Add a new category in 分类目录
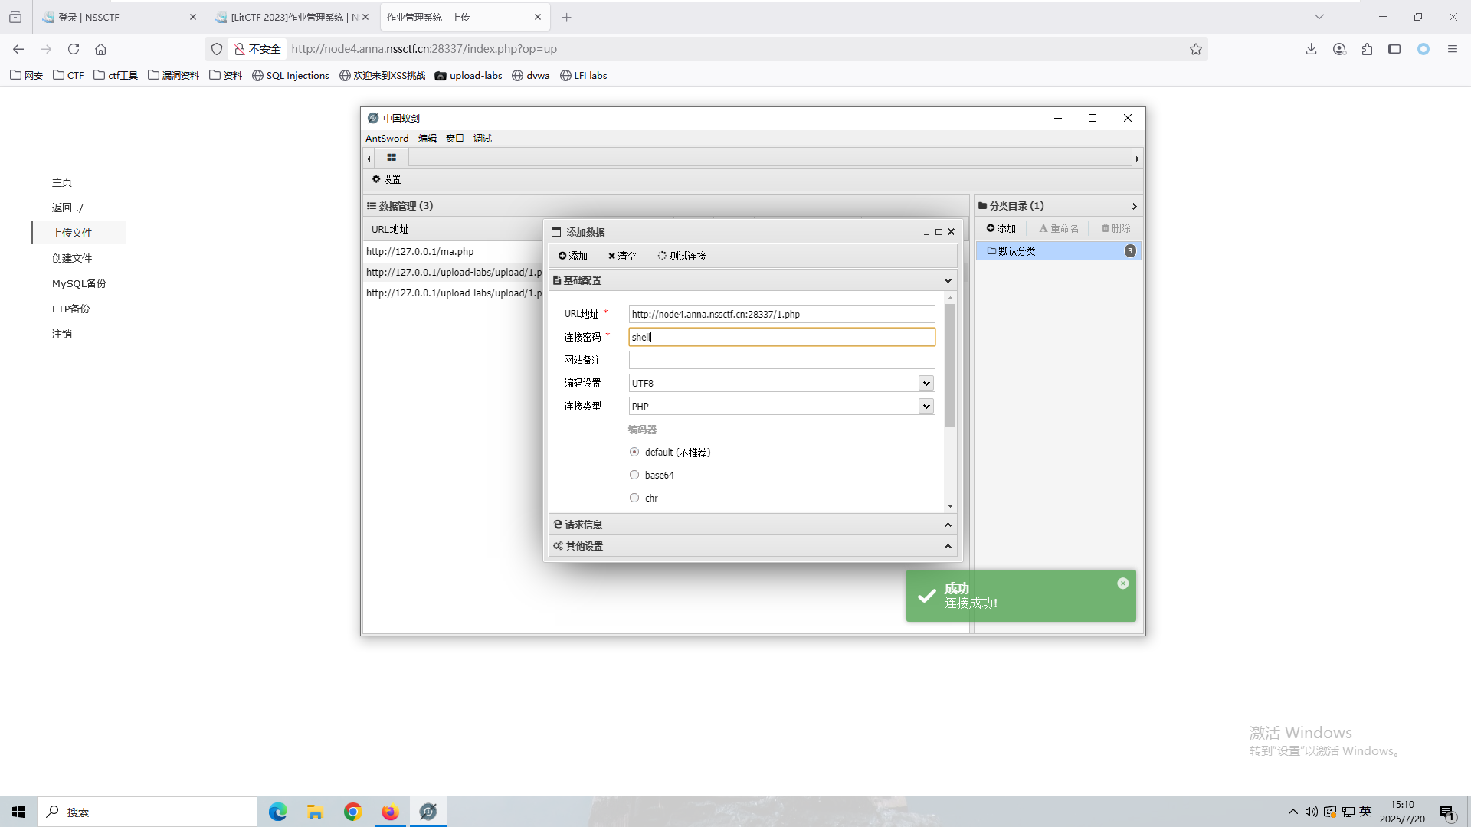This screenshot has width=1471, height=827. pyautogui.click(x=1001, y=228)
